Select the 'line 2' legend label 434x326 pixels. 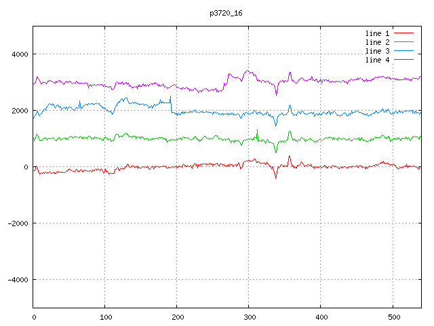378,42
